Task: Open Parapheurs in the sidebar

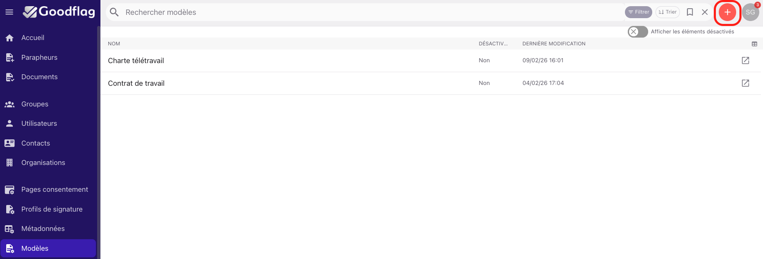Action: tap(39, 57)
